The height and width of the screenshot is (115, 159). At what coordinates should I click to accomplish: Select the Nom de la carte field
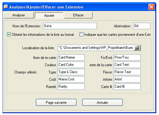click(71, 57)
